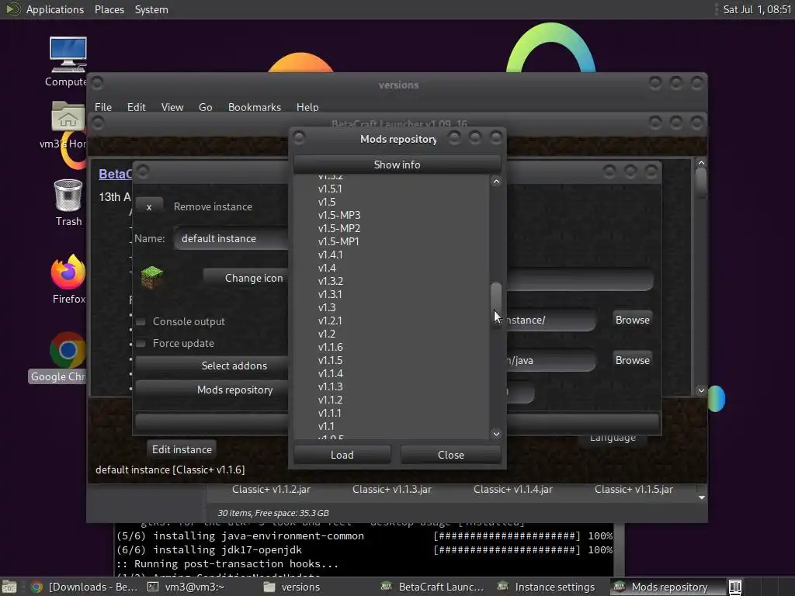Launch Google Chrome from the desktop

[x=68, y=350]
